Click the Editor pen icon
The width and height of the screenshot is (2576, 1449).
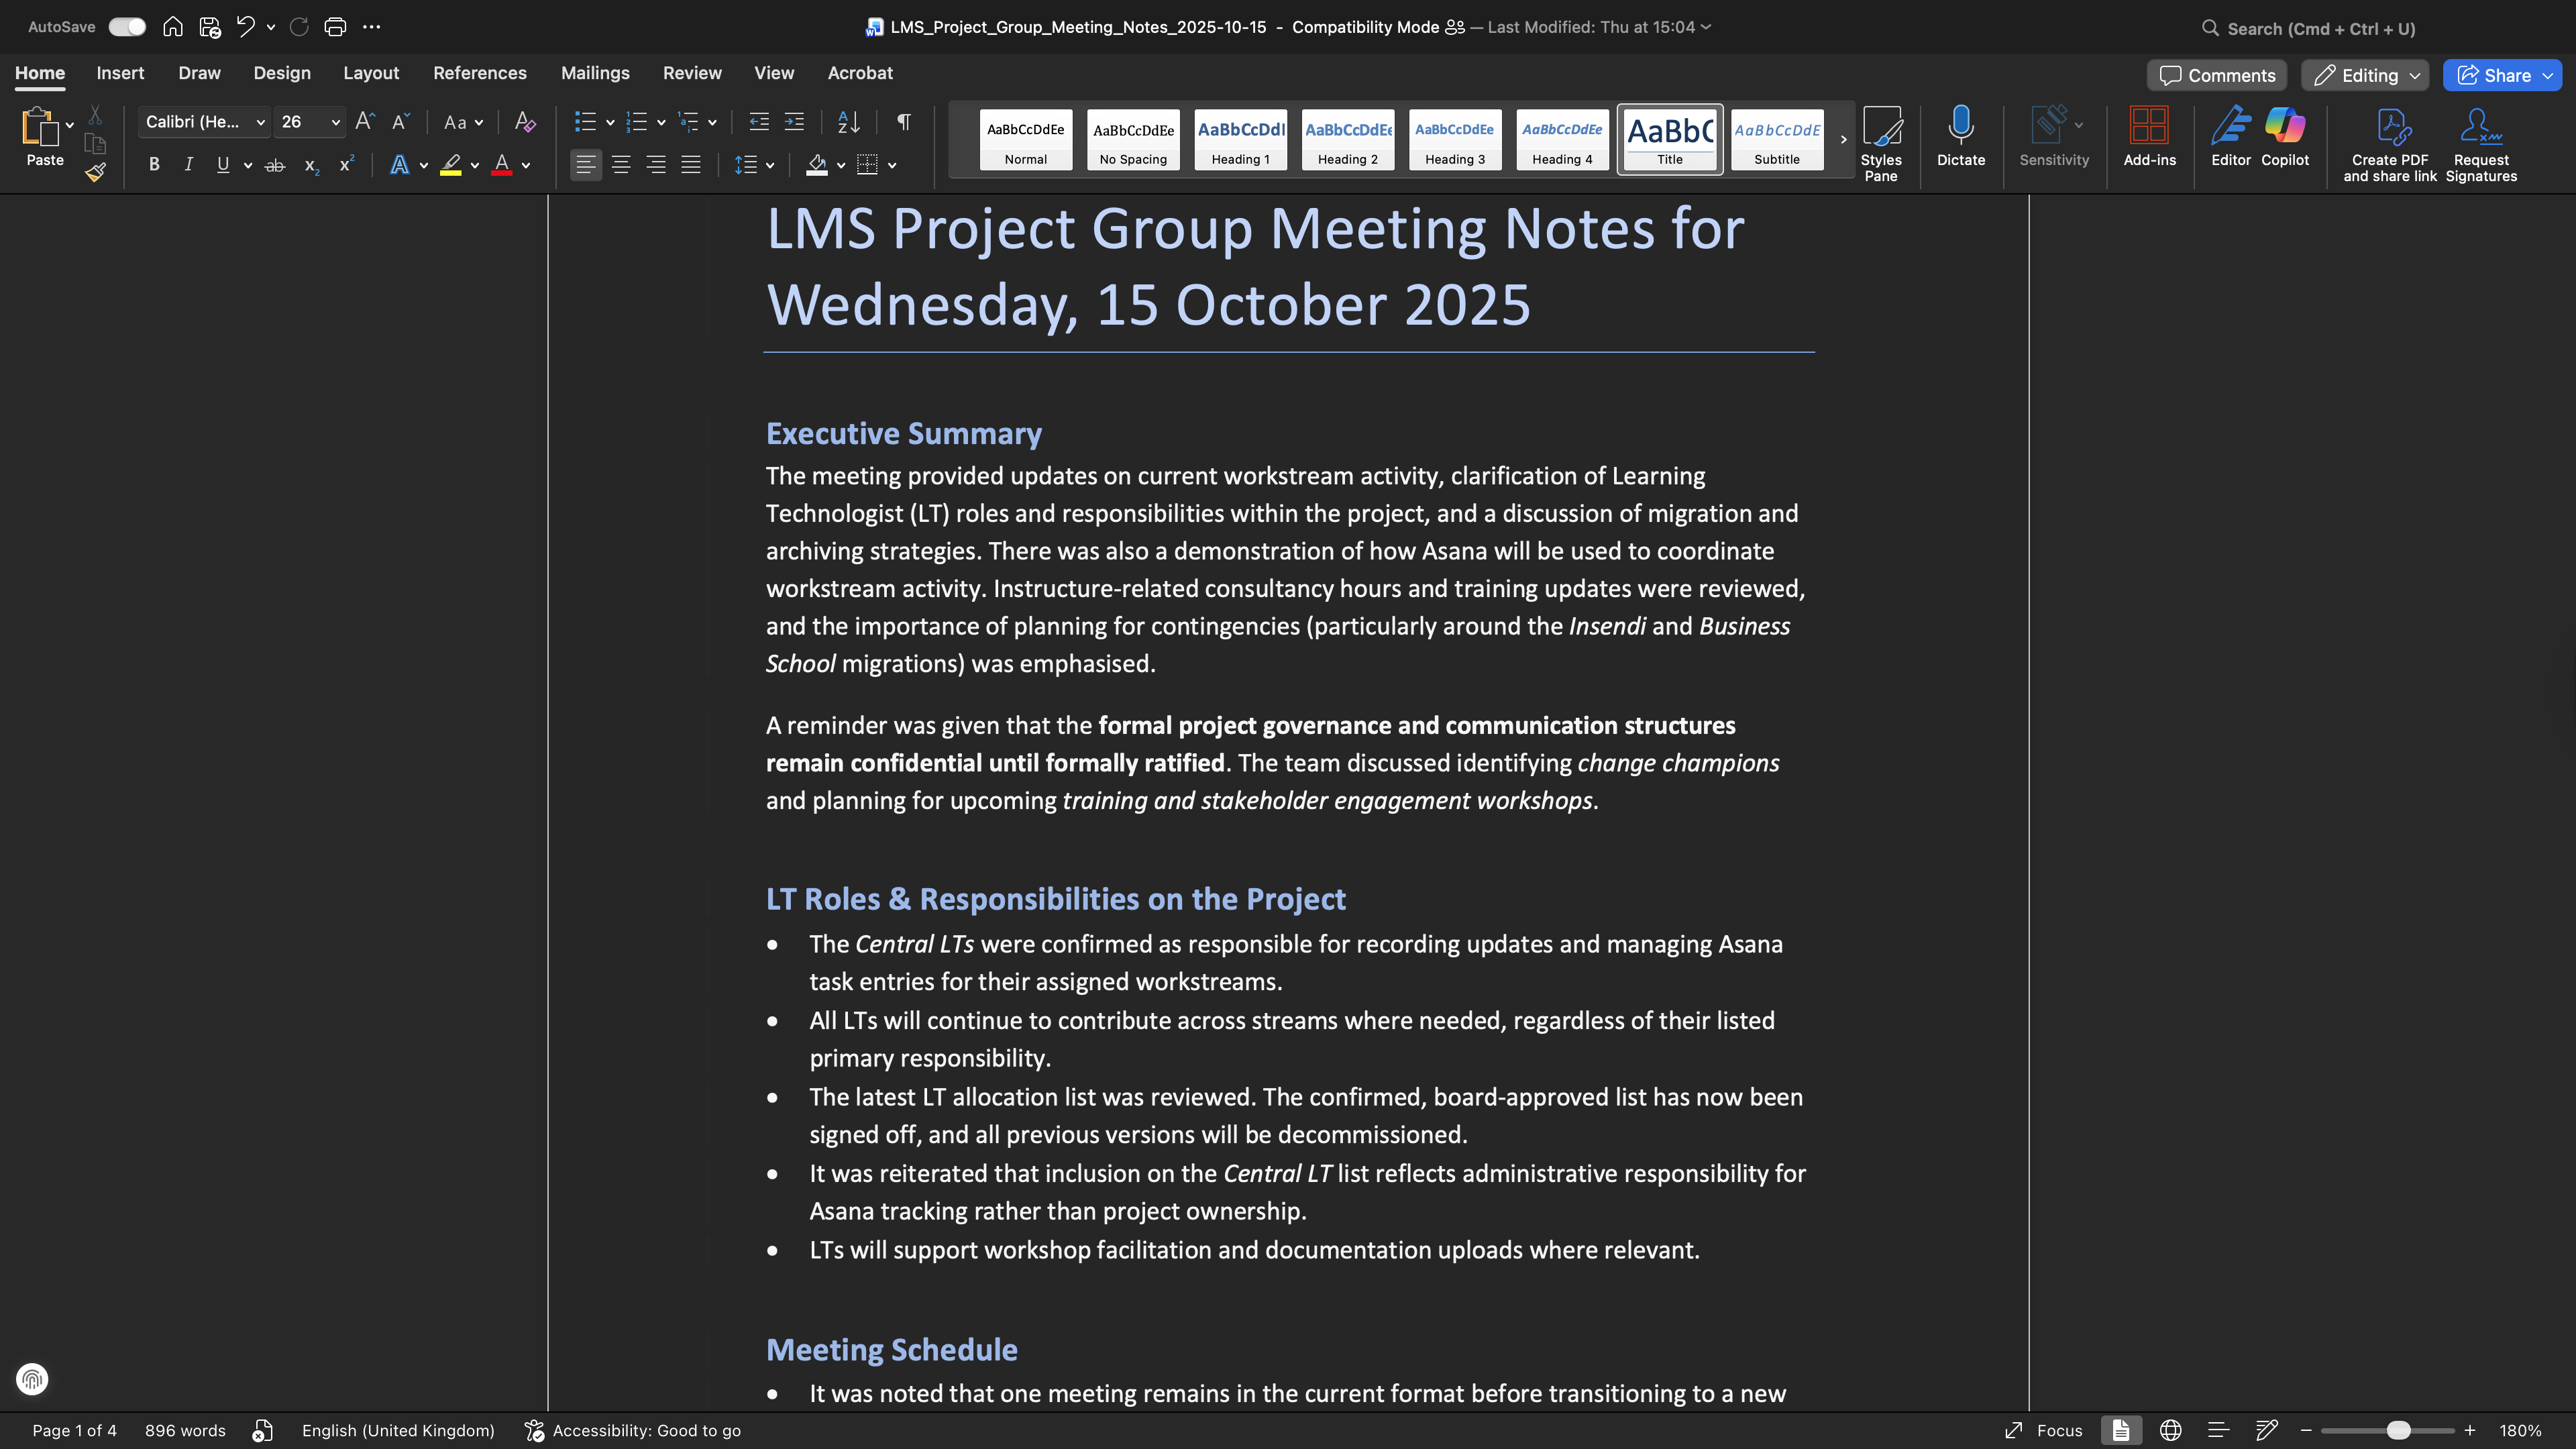2230,137
